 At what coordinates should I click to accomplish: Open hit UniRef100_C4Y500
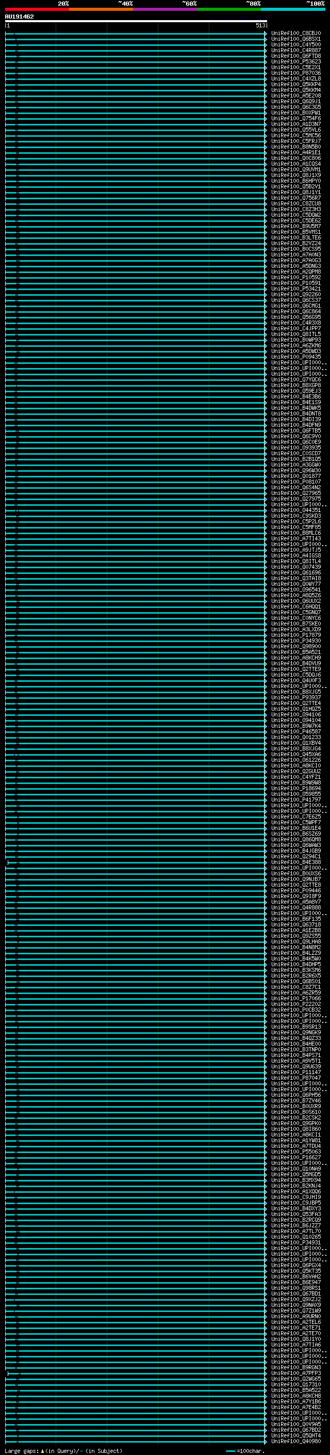[x=295, y=44]
